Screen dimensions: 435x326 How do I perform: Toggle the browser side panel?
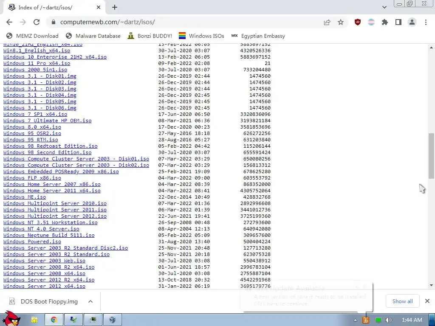398,22
